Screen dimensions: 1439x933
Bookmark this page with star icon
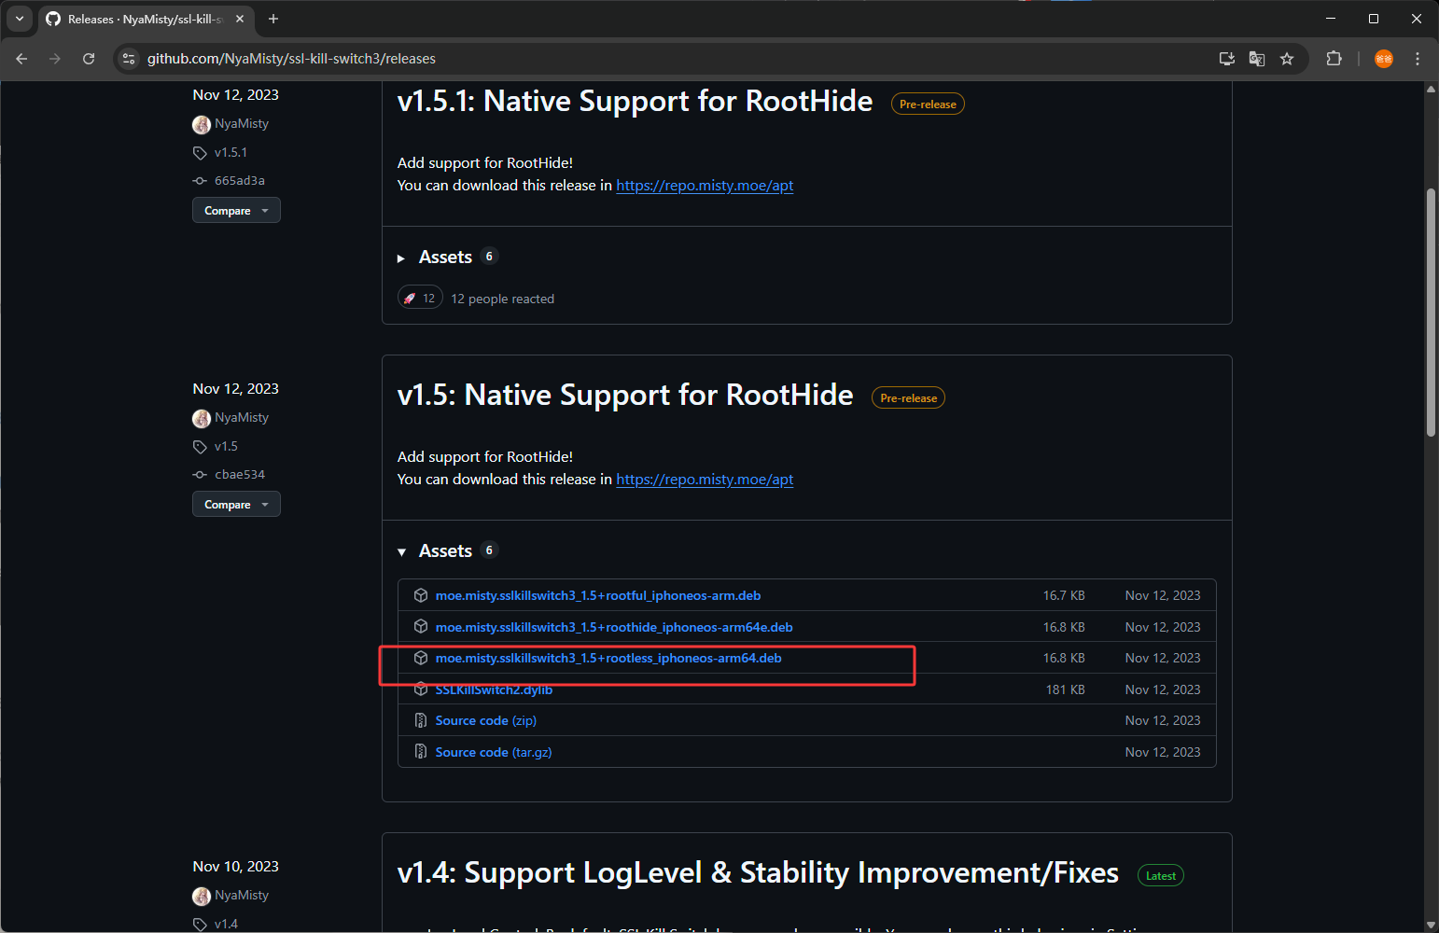[x=1287, y=59]
